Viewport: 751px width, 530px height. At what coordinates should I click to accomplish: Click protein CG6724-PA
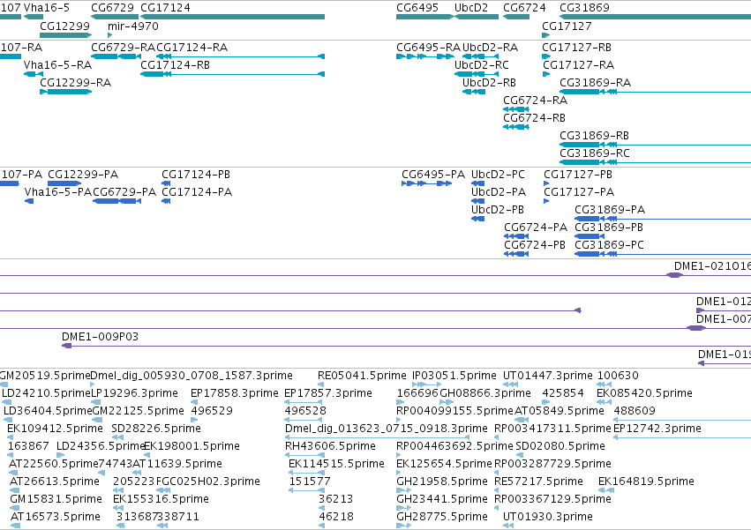(x=516, y=236)
